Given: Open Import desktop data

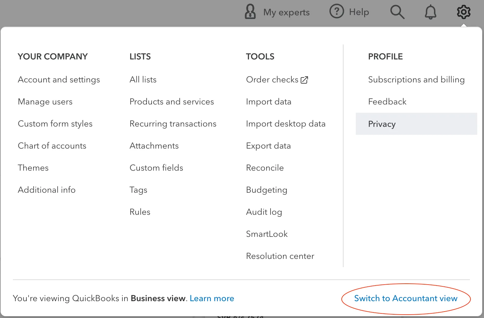Looking at the screenshot, I should 286,124.
